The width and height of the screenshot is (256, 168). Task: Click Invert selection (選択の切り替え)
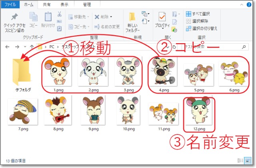(202, 28)
